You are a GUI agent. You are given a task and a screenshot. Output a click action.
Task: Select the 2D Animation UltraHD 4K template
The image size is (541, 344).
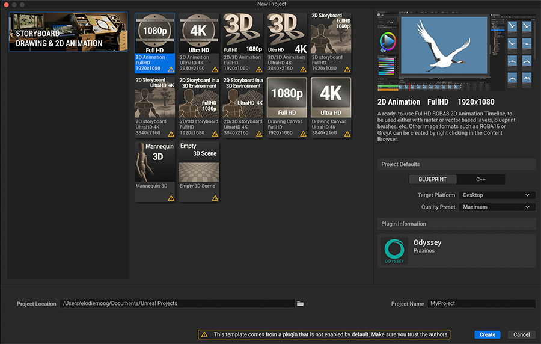(199, 43)
